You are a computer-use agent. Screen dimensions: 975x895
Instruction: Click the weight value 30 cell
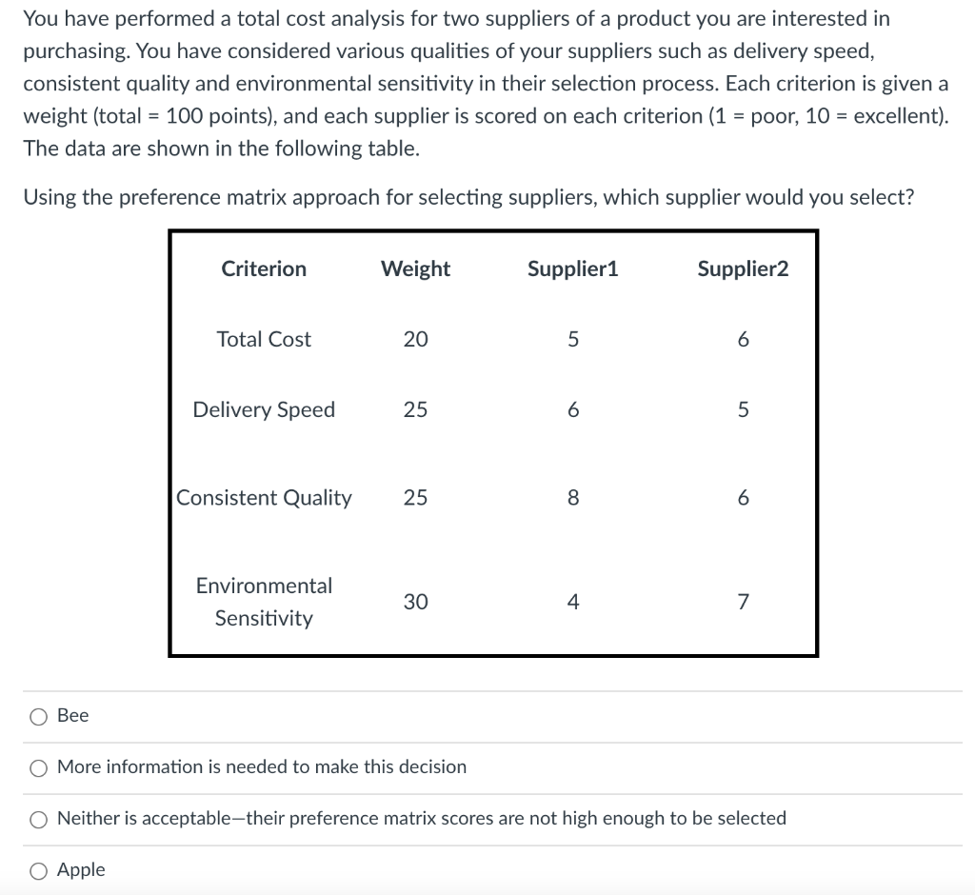click(415, 601)
